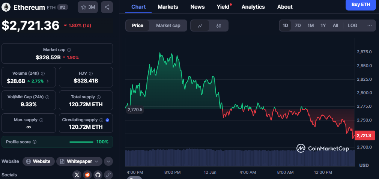Set chart range to All
The height and width of the screenshot is (179, 379).
click(x=335, y=26)
